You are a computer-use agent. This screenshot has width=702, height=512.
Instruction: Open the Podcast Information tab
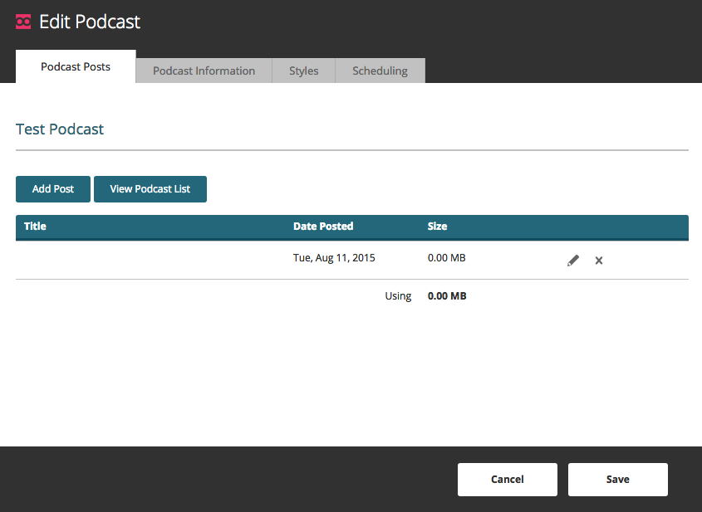[x=204, y=71]
